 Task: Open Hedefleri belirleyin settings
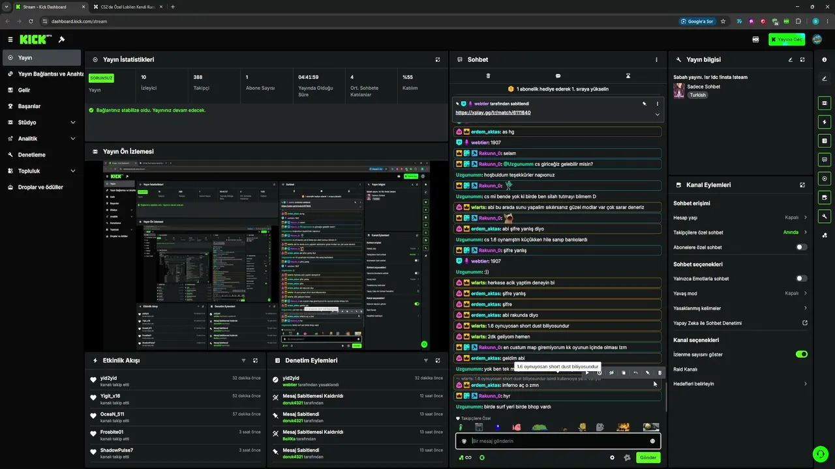pos(740,384)
